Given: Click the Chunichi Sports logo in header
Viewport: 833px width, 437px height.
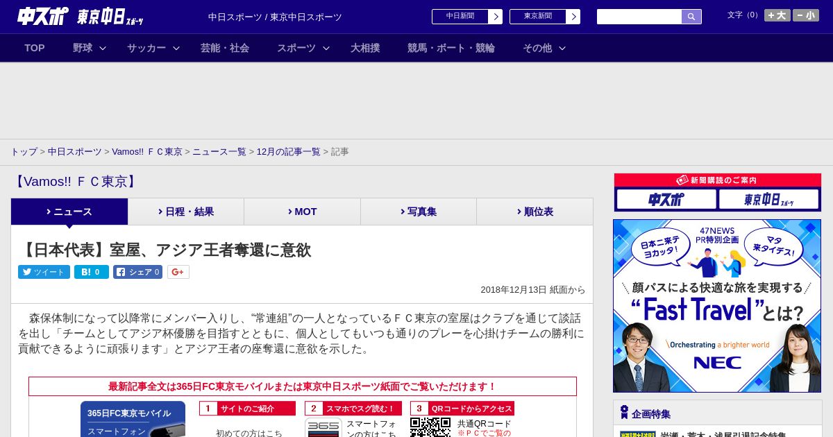Looking at the screenshot, I should point(43,17).
